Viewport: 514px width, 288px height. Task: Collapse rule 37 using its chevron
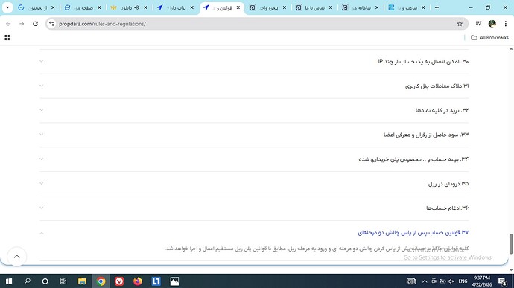pos(42,233)
